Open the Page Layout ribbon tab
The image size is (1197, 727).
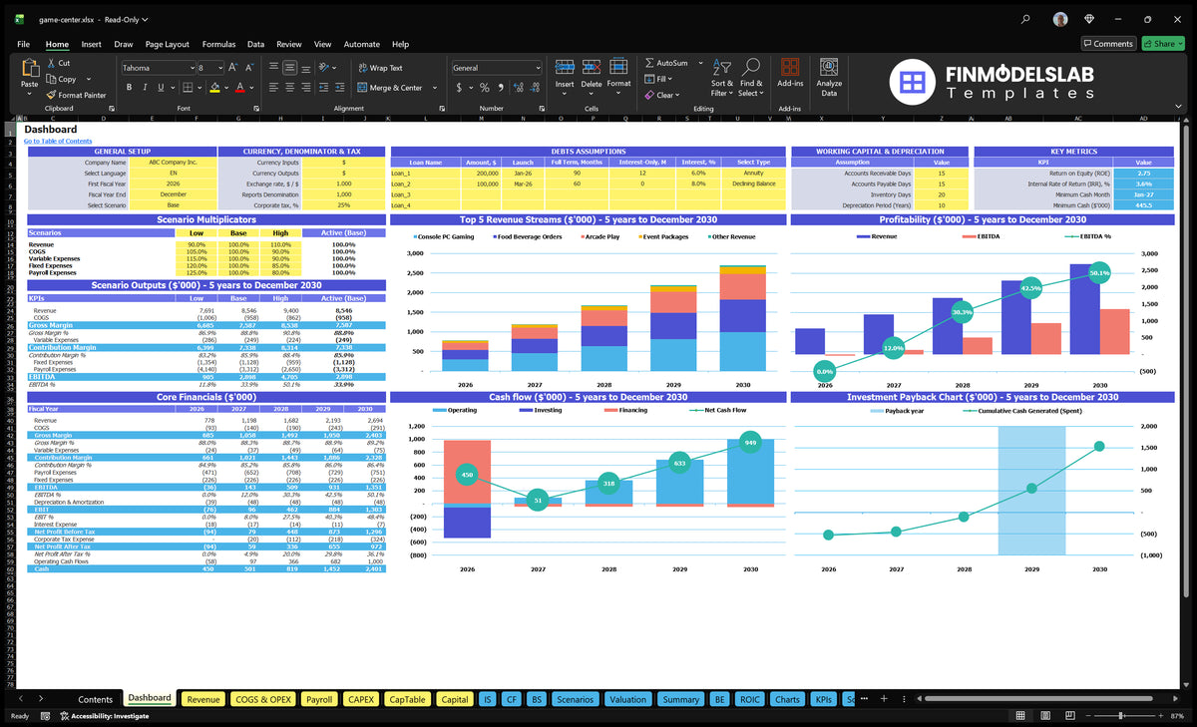(167, 44)
